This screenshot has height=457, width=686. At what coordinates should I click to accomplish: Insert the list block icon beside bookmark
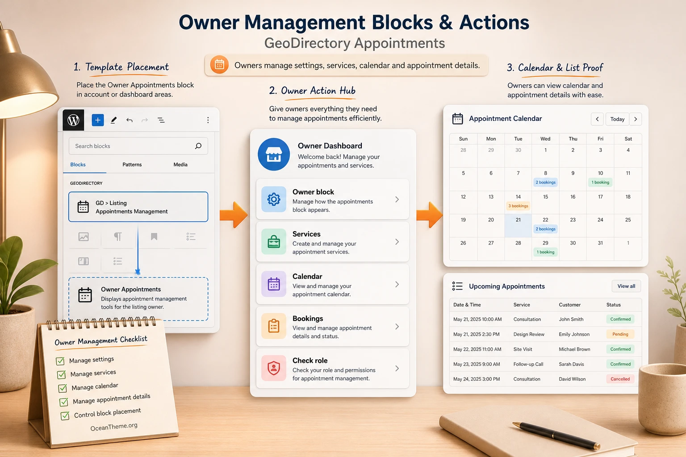(x=191, y=237)
